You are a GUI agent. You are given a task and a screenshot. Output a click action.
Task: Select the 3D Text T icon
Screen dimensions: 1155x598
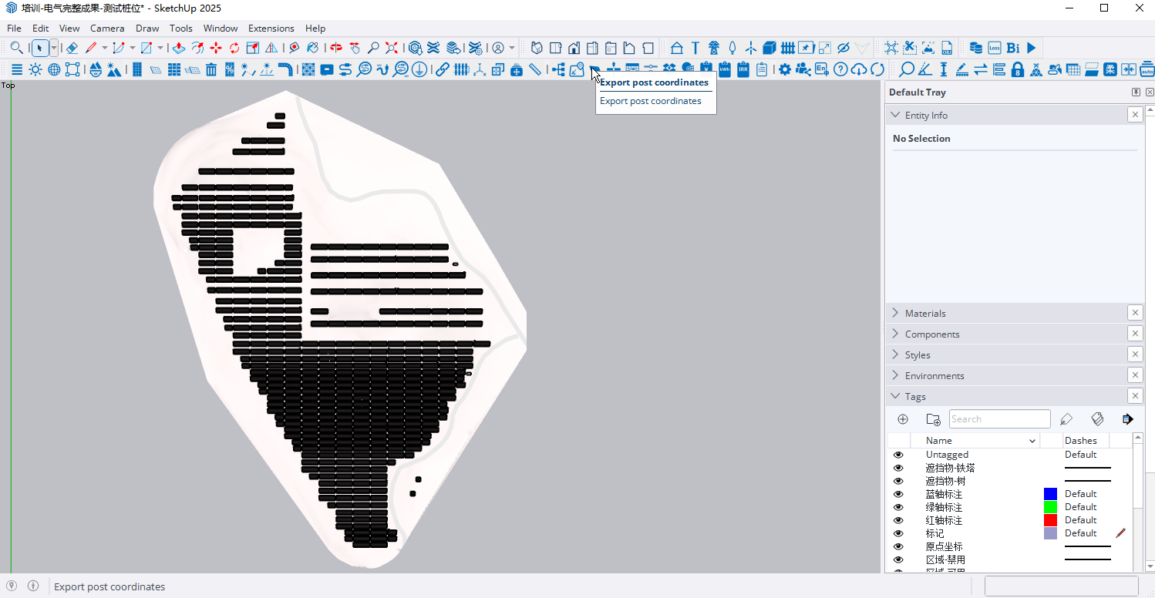[x=695, y=48]
